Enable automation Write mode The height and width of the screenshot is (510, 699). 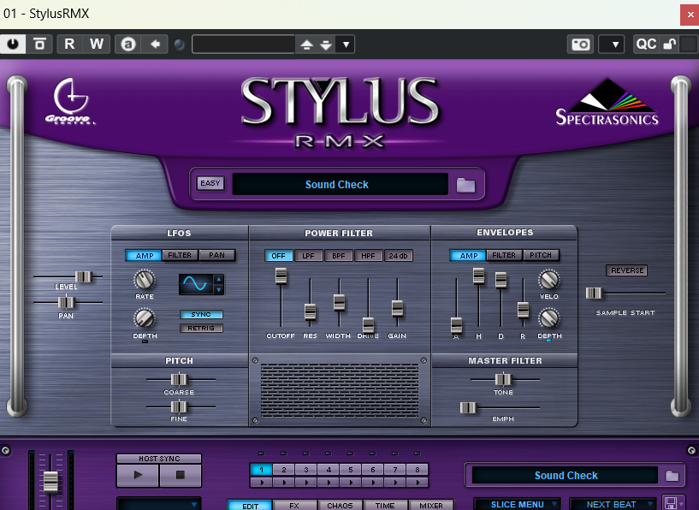(95, 44)
